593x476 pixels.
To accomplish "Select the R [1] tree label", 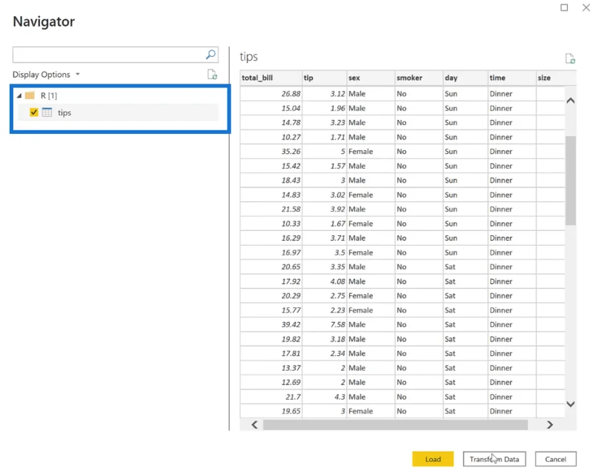I will point(49,95).
